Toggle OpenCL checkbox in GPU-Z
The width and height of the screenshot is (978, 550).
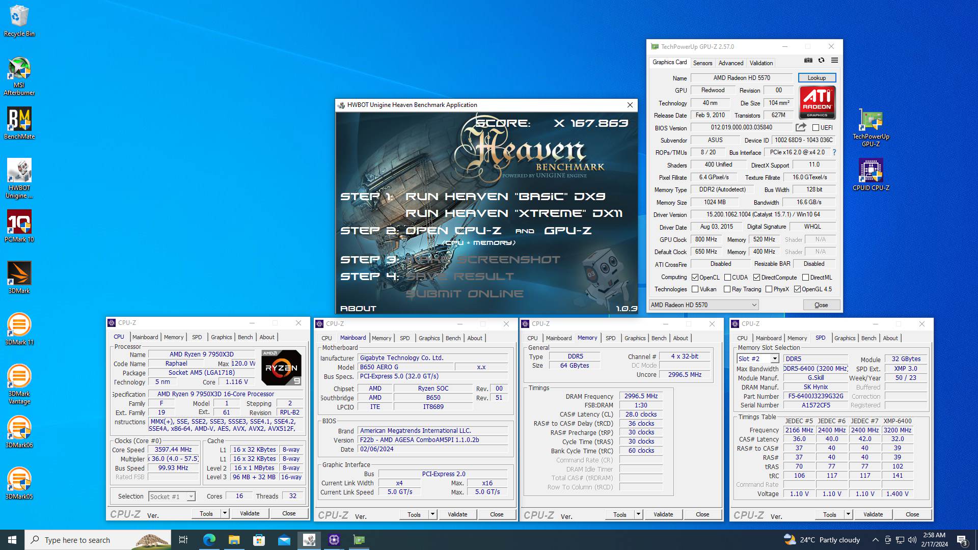(x=695, y=278)
